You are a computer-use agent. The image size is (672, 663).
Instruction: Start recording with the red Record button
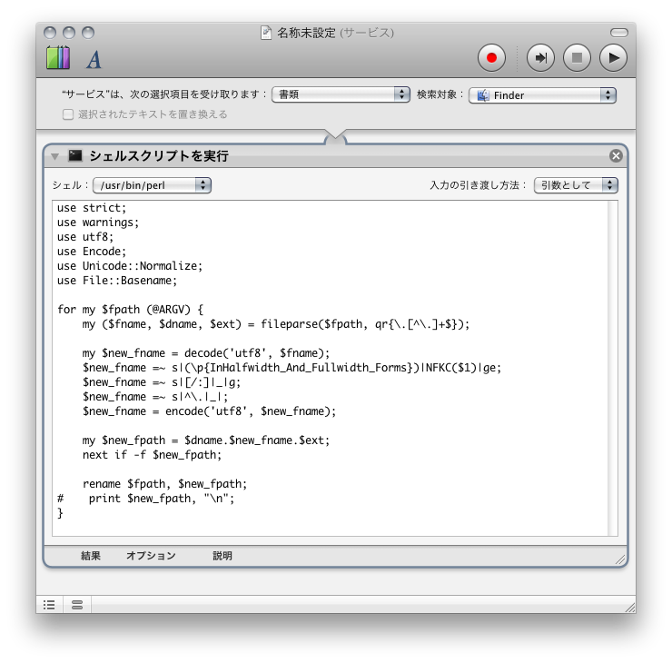tap(491, 58)
